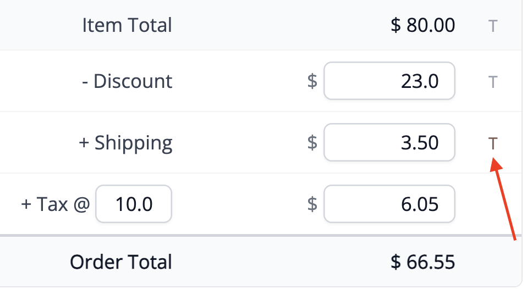527x289 pixels.
Task: Click the $ 66.55 order total value
Action: click(423, 262)
